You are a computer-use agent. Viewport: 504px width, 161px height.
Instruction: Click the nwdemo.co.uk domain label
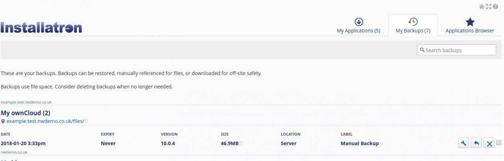pyautogui.click(x=14, y=152)
